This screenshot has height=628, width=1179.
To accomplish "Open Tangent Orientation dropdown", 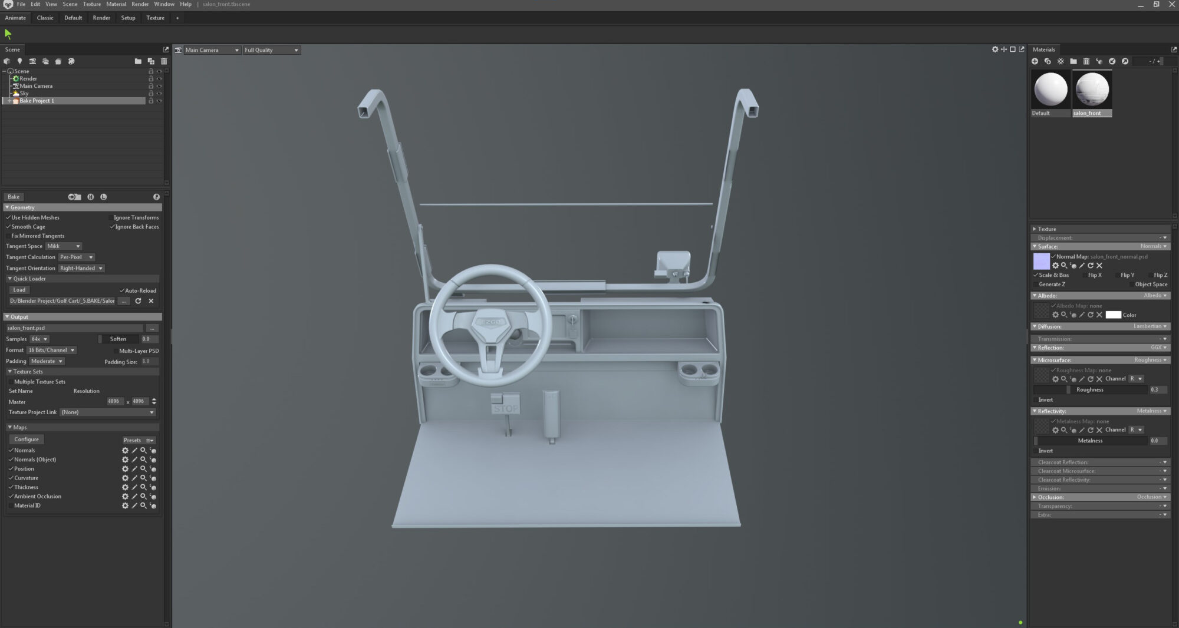I will (81, 269).
